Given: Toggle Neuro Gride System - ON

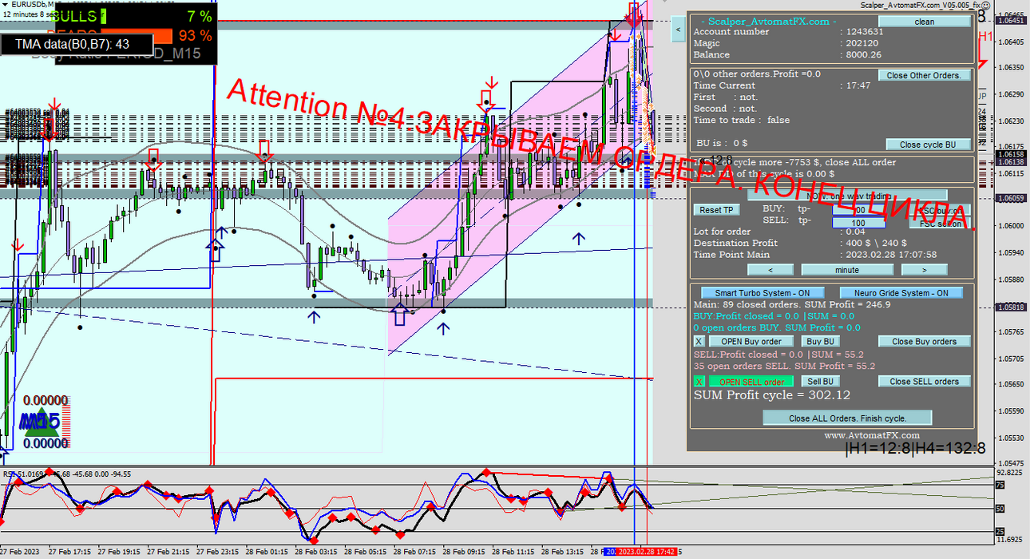Looking at the screenshot, I should (902, 293).
